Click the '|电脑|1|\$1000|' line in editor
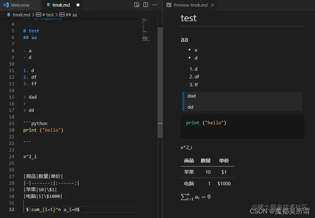 point(43,196)
